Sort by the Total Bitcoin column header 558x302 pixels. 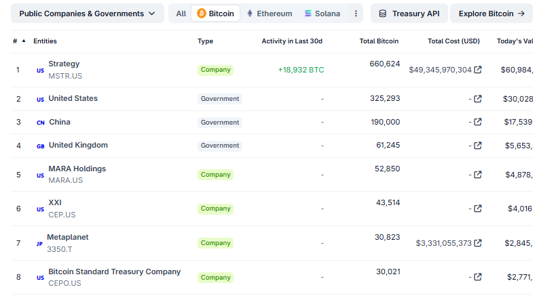pos(379,41)
